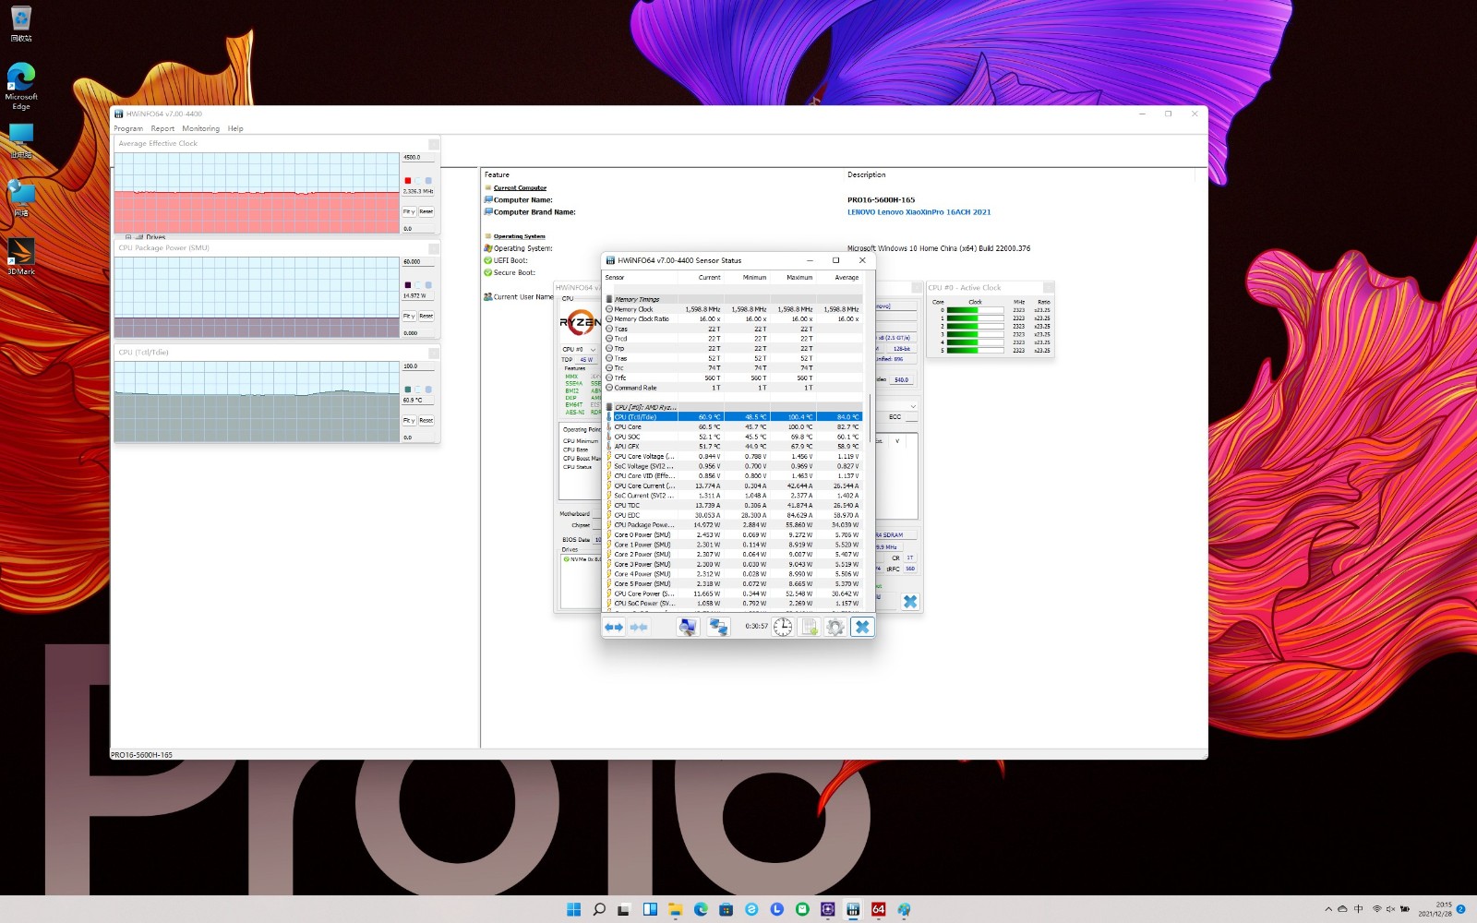Open Microsoft Edge desktop shortcut
1477x923 pixels.
pyautogui.click(x=21, y=86)
